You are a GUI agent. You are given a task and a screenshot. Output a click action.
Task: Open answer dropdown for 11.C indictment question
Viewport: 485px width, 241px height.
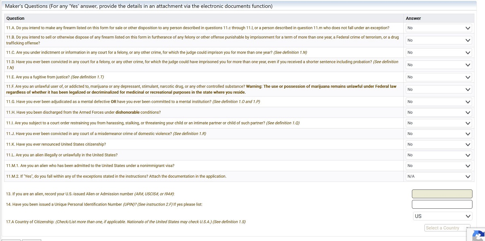point(439,52)
